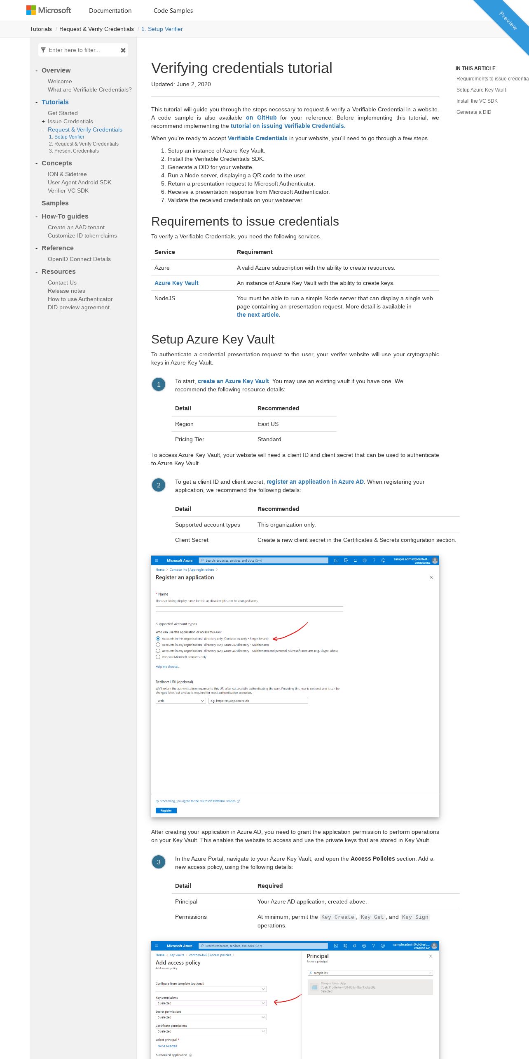Screen dimensions: 529x1059
Task: Click the 'Updated: June 2, 2020' text
Action: pyautogui.click(x=181, y=84)
